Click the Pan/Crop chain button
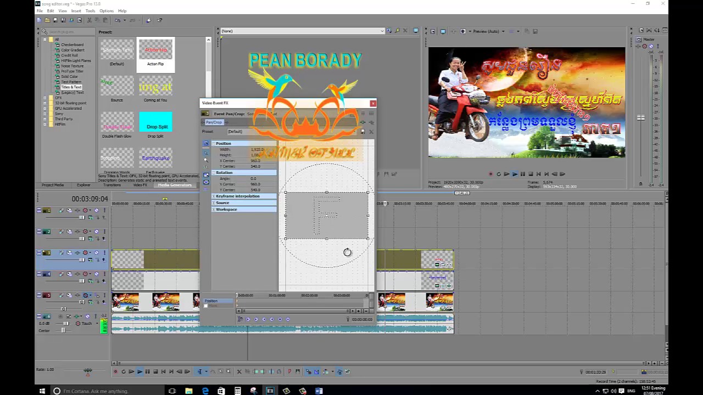The image size is (703, 395). (214, 122)
